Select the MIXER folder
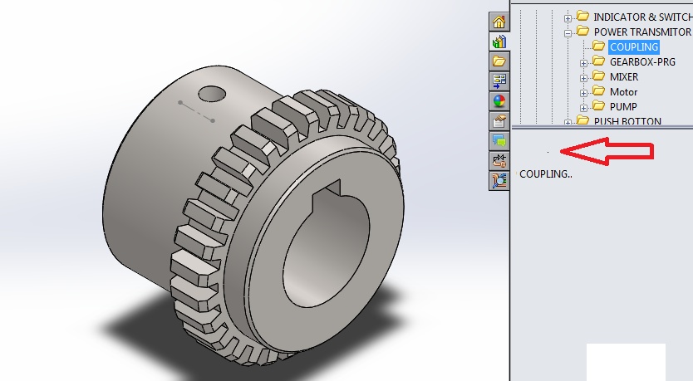Screen dimensions: 693x381 tap(623, 77)
